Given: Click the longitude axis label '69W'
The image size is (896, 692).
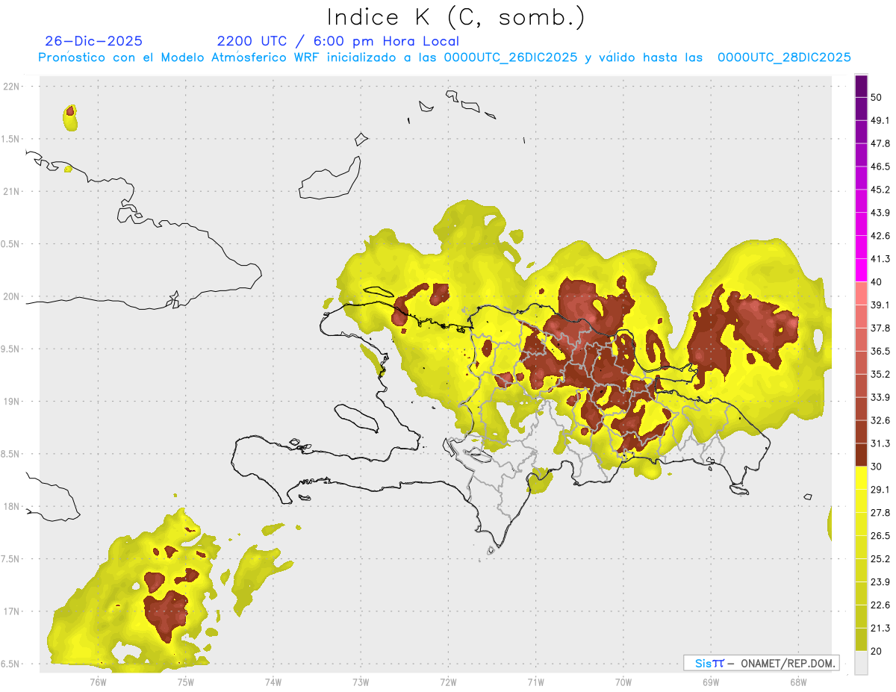Looking at the screenshot, I should 710,682.
